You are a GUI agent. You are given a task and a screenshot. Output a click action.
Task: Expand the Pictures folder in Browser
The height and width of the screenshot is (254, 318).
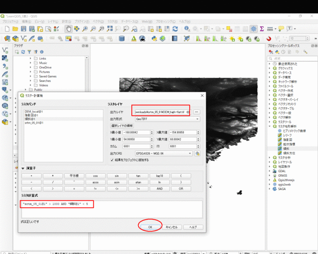[31, 72]
